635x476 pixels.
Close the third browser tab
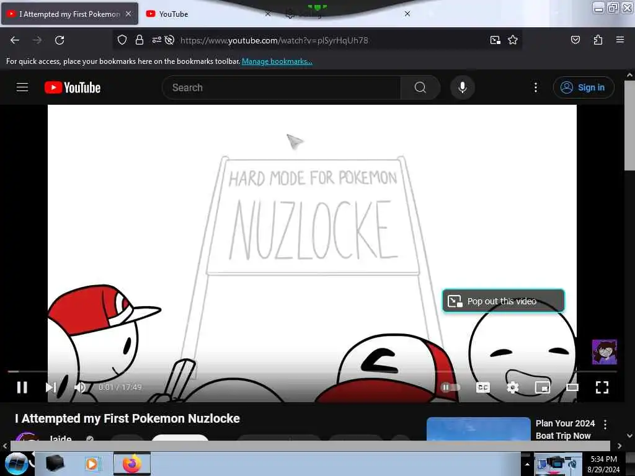coord(407,14)
